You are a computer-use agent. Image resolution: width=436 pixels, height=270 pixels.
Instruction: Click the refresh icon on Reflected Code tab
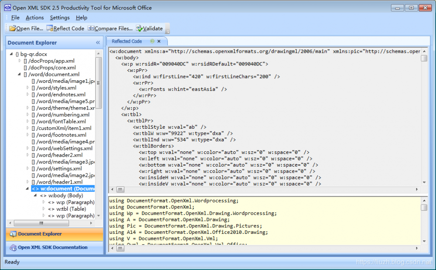tap(152, 41)
